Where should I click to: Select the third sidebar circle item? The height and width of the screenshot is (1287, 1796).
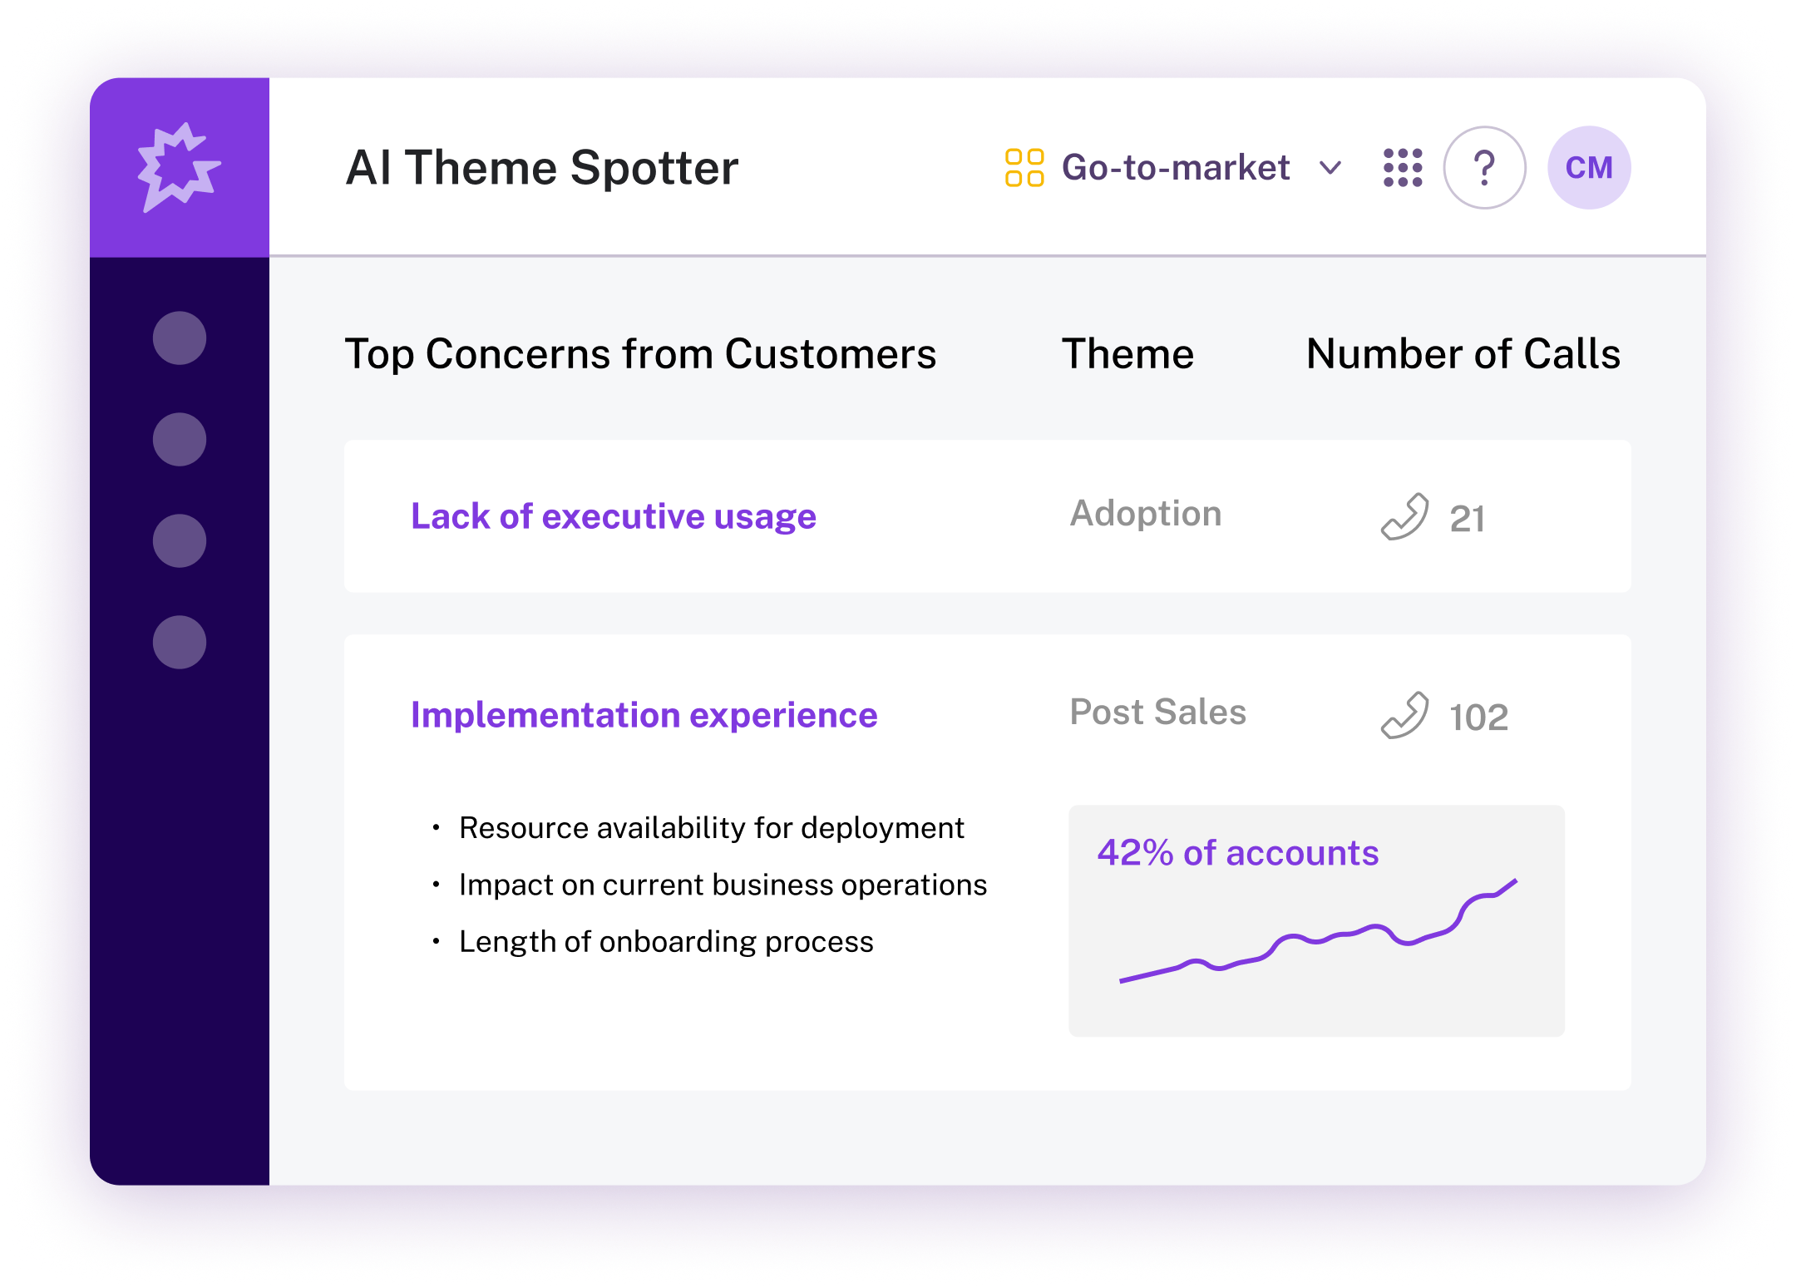(x=180, y=541)
